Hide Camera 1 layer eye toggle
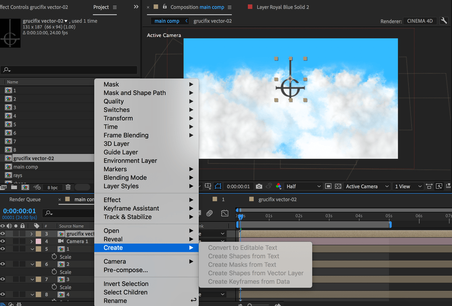452x306 pixels. click(3, 241)
